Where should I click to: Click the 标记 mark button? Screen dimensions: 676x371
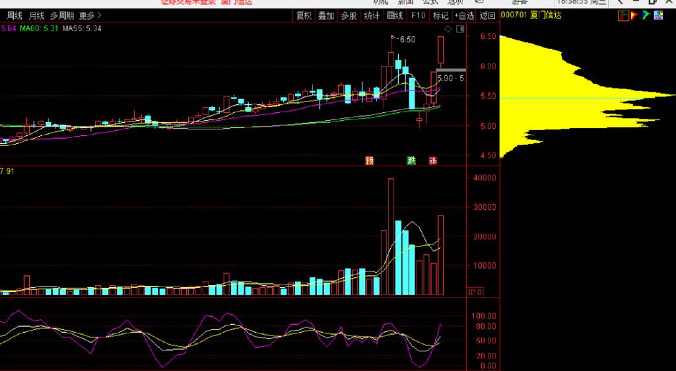pyautogui.click(x=440, y=16)
